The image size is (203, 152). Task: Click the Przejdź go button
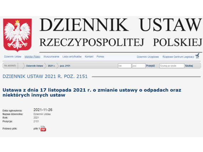150,66
